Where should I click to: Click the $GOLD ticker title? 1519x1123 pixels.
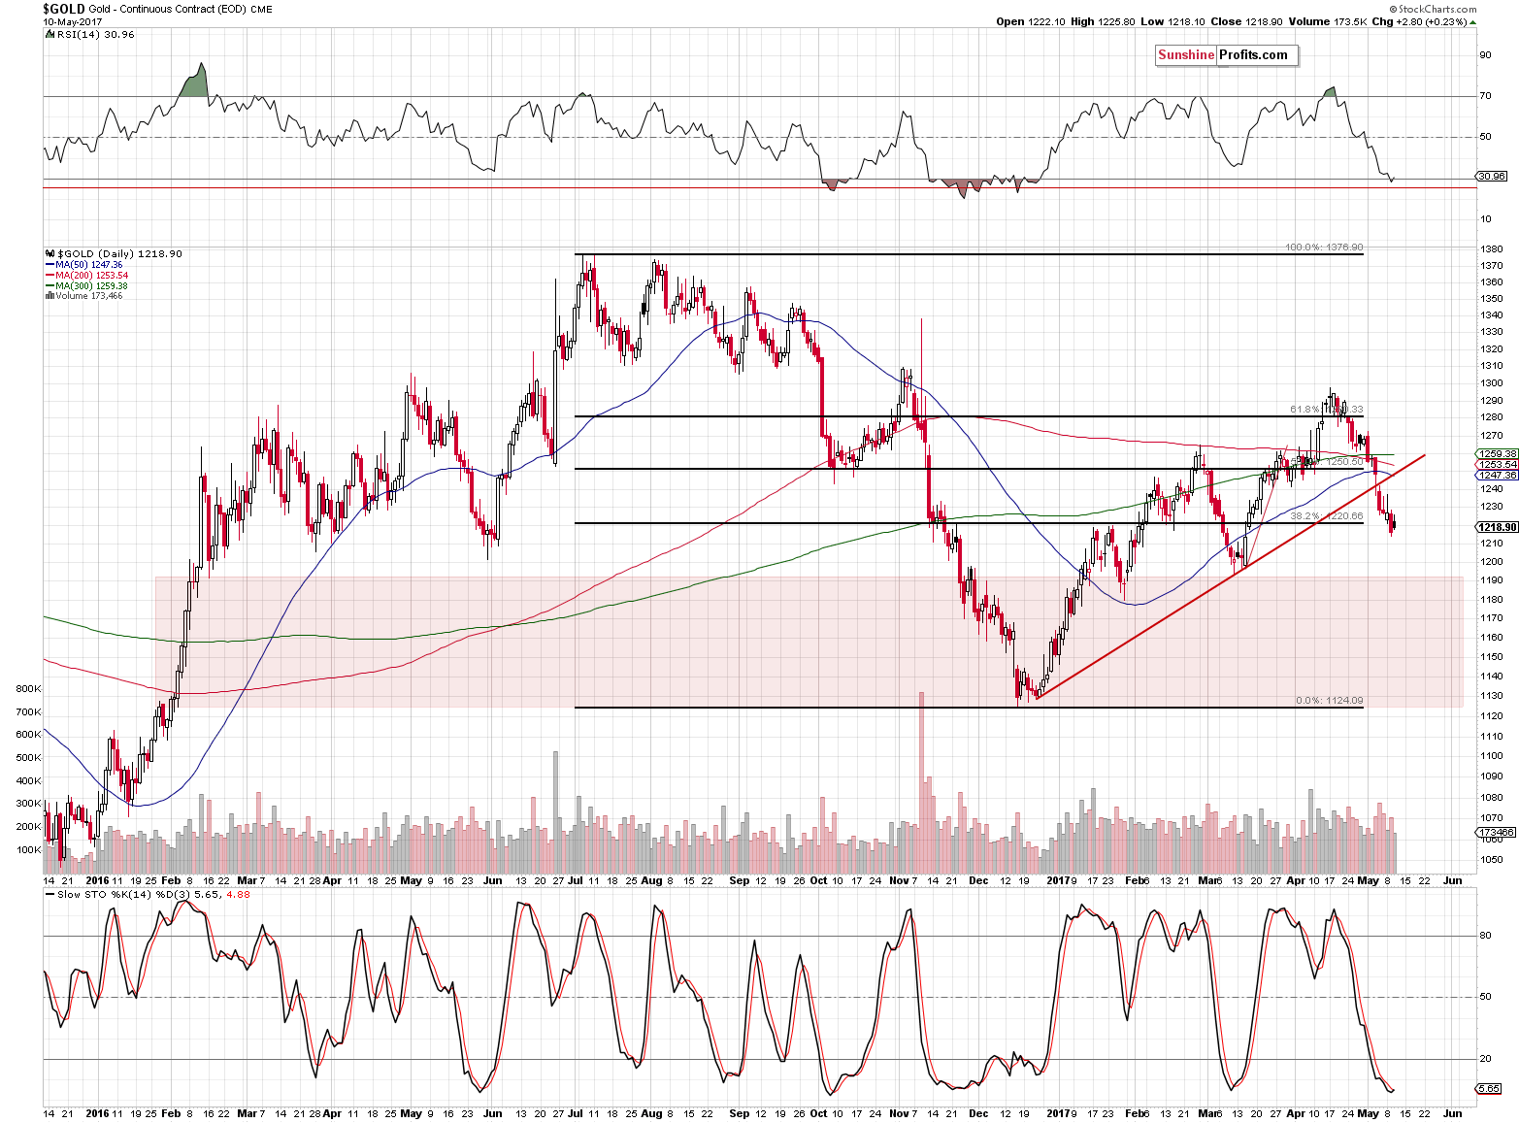(64, 9)
